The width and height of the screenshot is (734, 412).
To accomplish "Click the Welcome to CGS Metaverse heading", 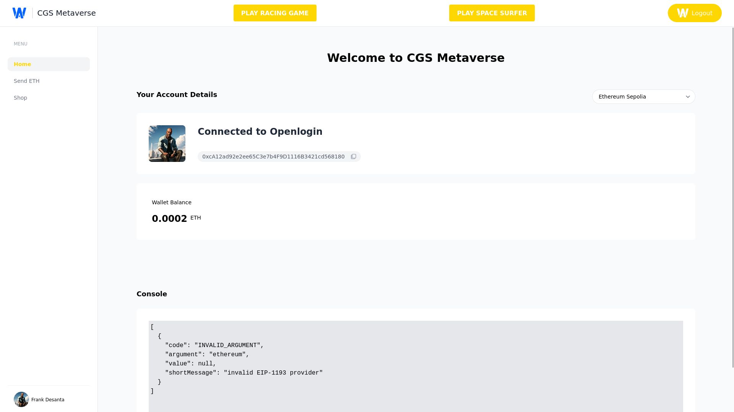I will [x=416, y=58].
